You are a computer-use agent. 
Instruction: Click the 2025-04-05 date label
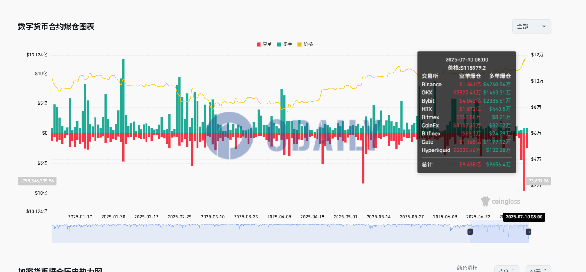pos(279,217)
